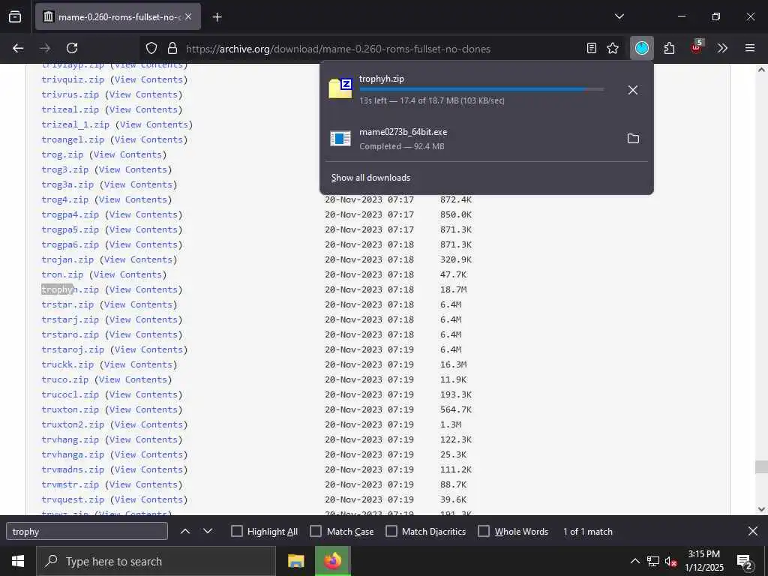Open File Explorer from taskbar
This screenshot has height=576, width=768.
point(295,561)
